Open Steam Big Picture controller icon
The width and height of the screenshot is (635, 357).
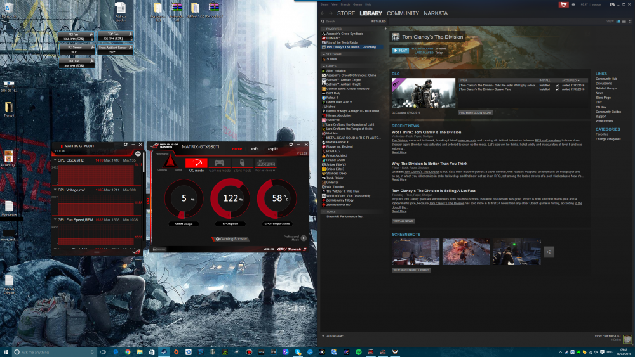click(612, 4)
